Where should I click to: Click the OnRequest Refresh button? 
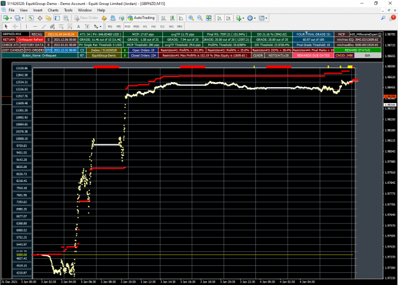pyautogui.click(x=31, y=39)
